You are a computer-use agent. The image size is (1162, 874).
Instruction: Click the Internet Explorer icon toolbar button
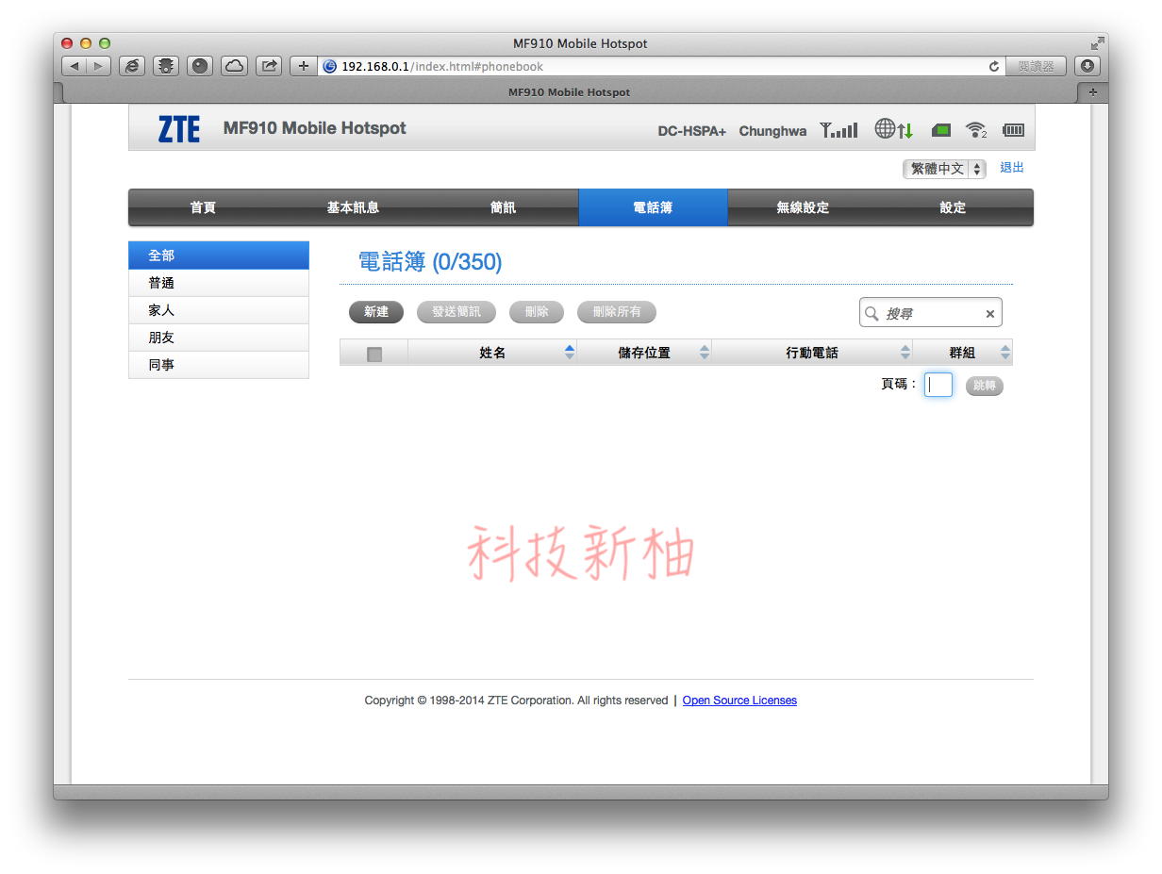coord(132,66)
